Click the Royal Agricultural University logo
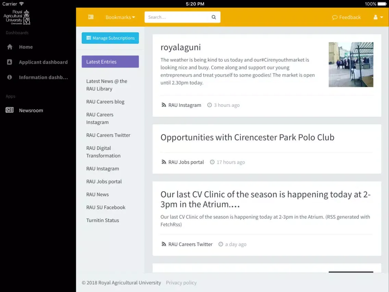389x292 pixels. 17,17
